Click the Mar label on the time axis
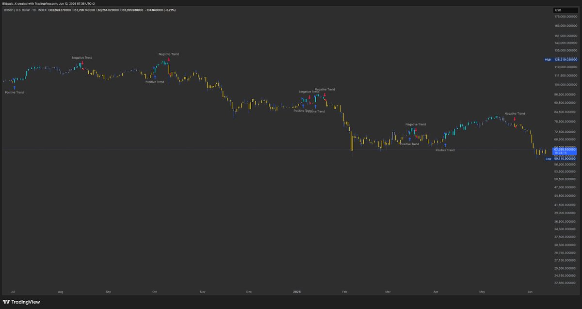The width and height of the screenshot is (582, 309). 388,292
